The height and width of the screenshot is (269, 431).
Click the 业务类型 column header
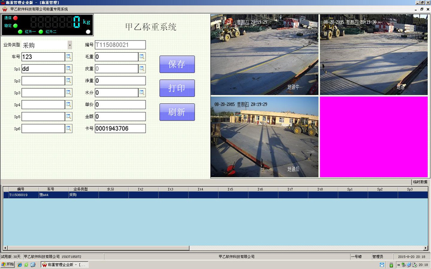click(80, 189)
